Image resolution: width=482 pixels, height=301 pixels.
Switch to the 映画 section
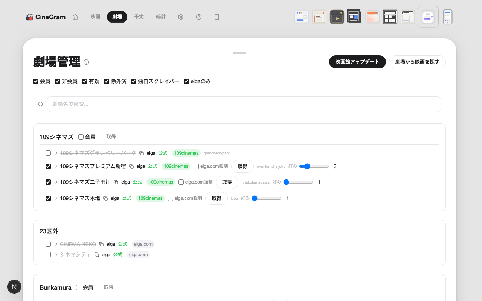[95, 17]
